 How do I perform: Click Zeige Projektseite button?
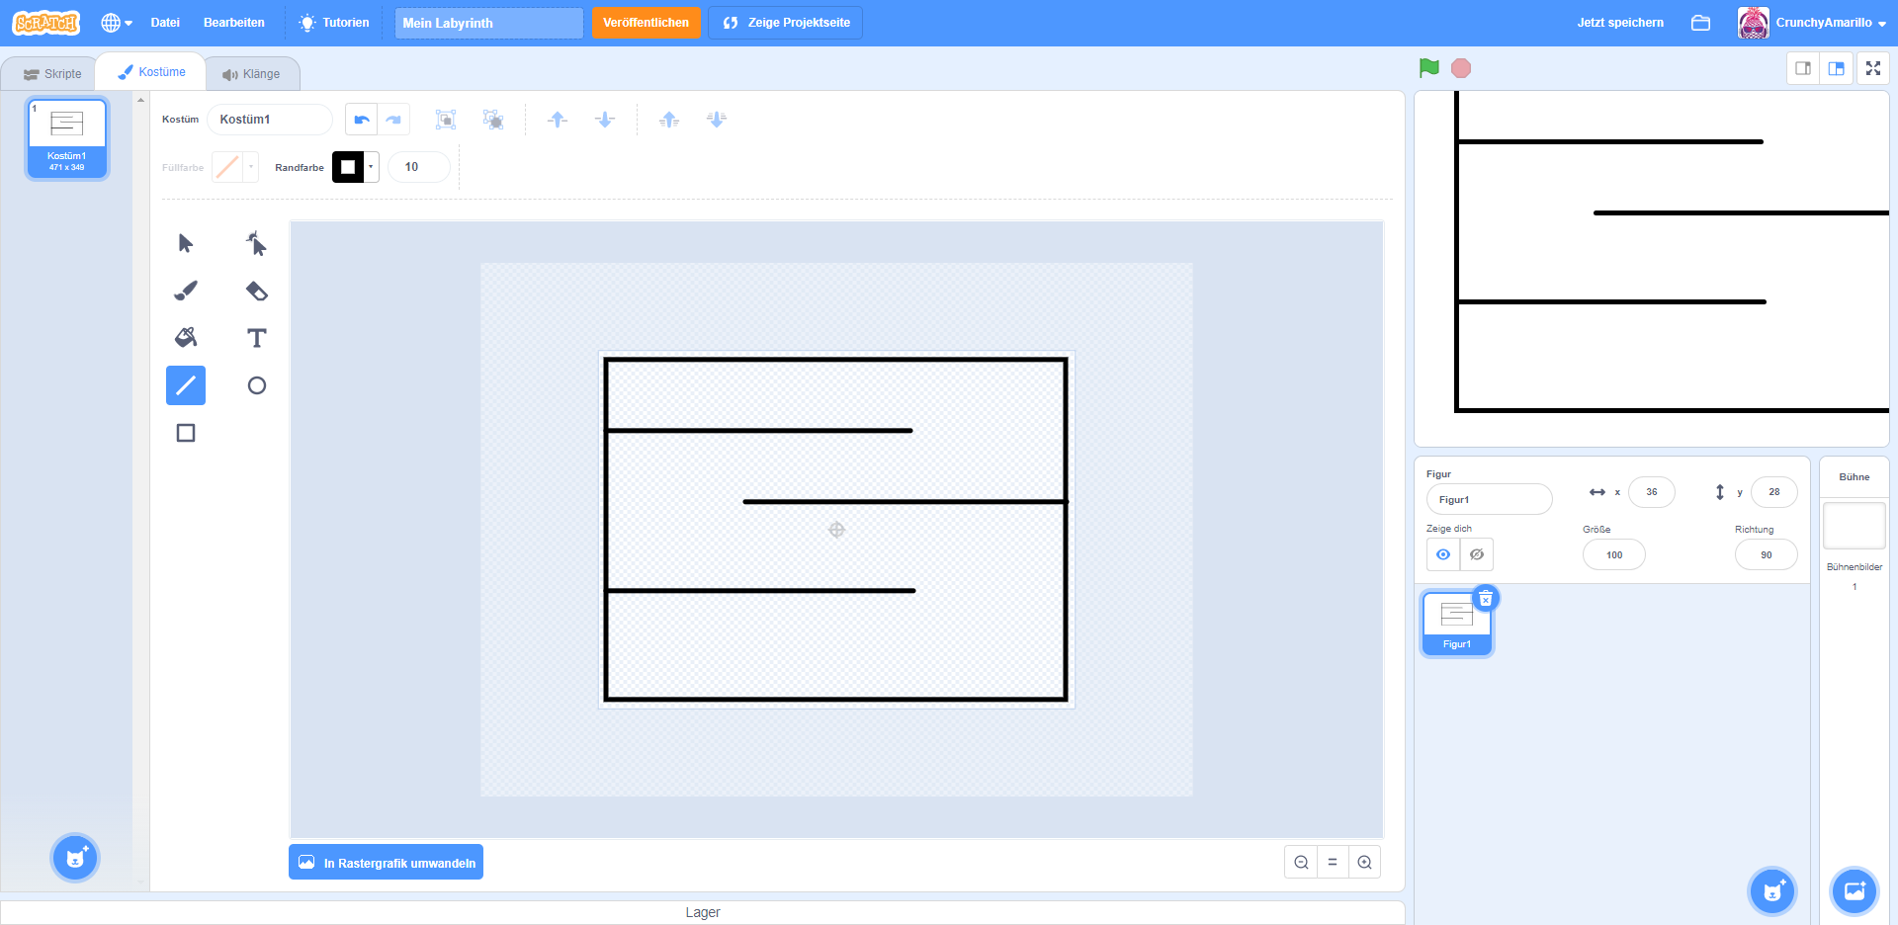[x=786, y=23]
